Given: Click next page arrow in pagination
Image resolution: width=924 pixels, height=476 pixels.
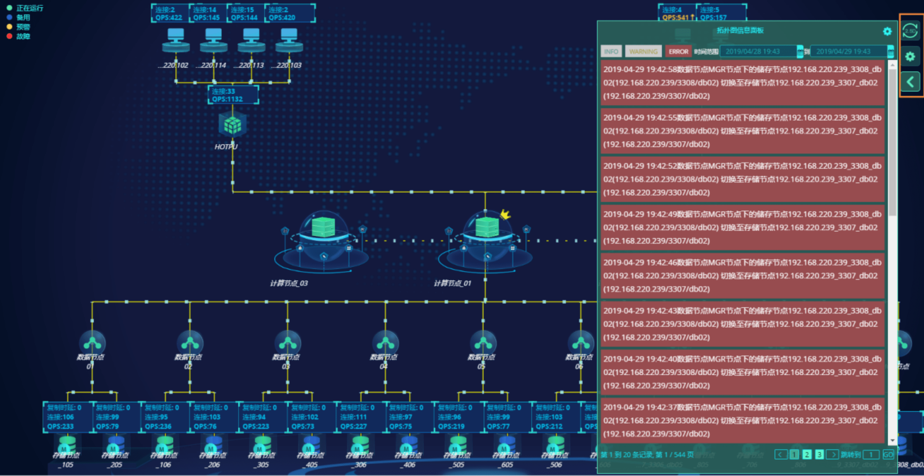Looking at the screenshot, I should [x=833, y=455].
